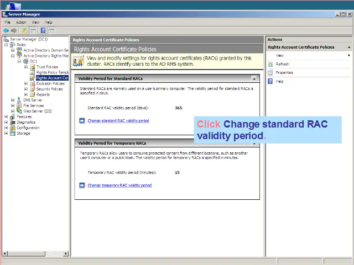
Task: Click the Exclusion Policies tree icon
Action: click(33, 83)
